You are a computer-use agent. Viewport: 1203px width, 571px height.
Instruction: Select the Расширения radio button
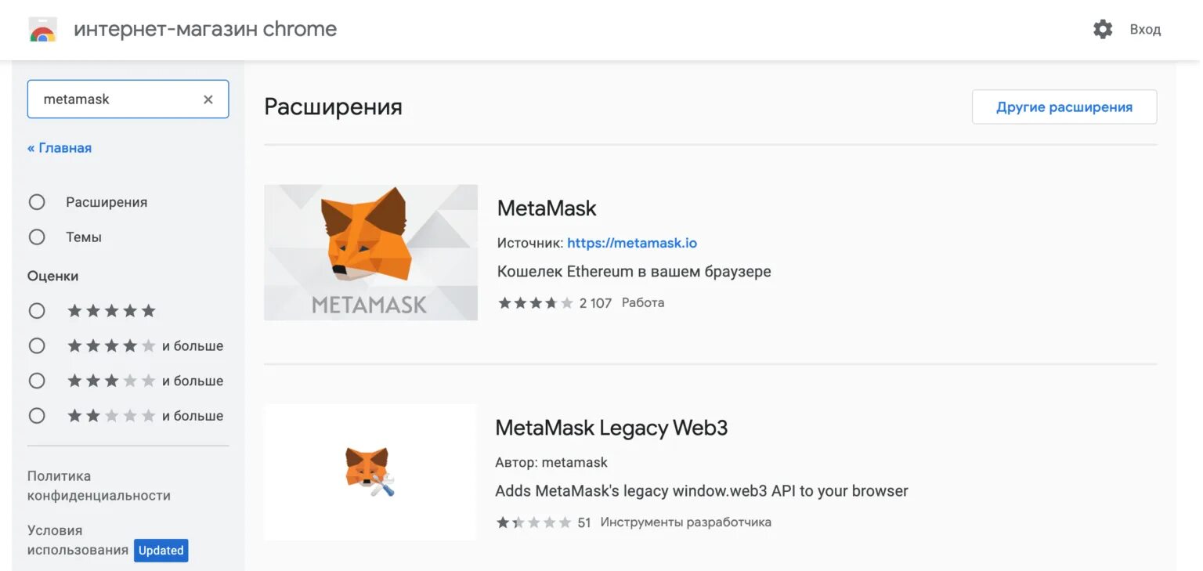(x=37, y=202)
